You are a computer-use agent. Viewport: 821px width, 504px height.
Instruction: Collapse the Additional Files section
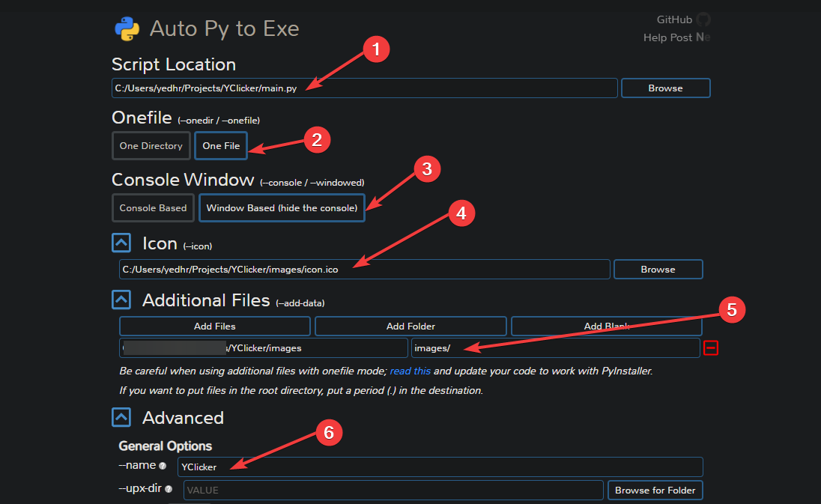(x=121, y=300)
